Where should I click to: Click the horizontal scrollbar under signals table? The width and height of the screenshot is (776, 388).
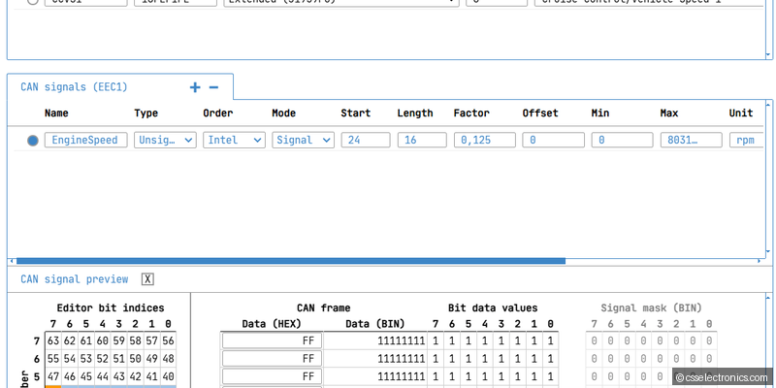pos(291,261)
